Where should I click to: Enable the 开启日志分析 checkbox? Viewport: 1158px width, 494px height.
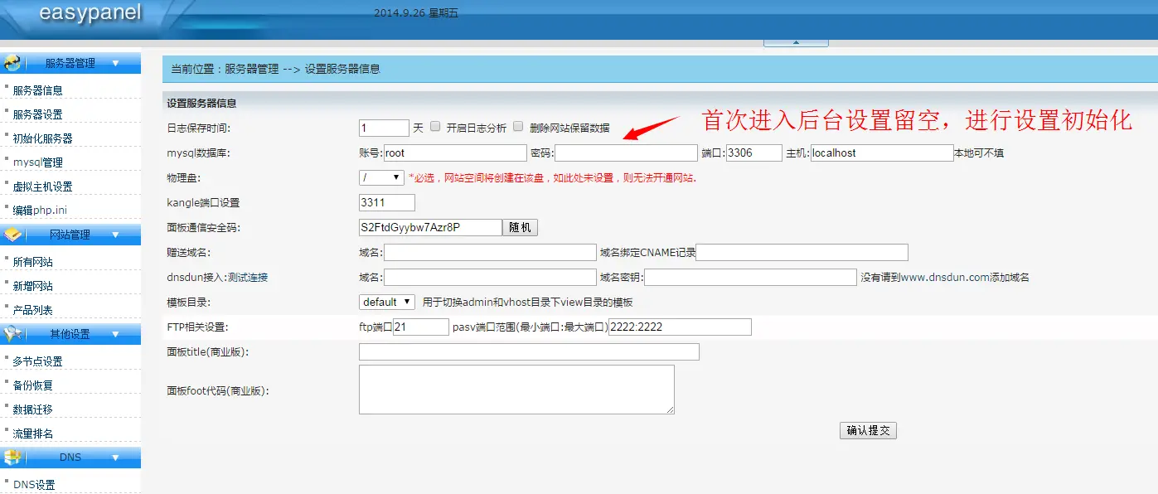click(435, 127)
